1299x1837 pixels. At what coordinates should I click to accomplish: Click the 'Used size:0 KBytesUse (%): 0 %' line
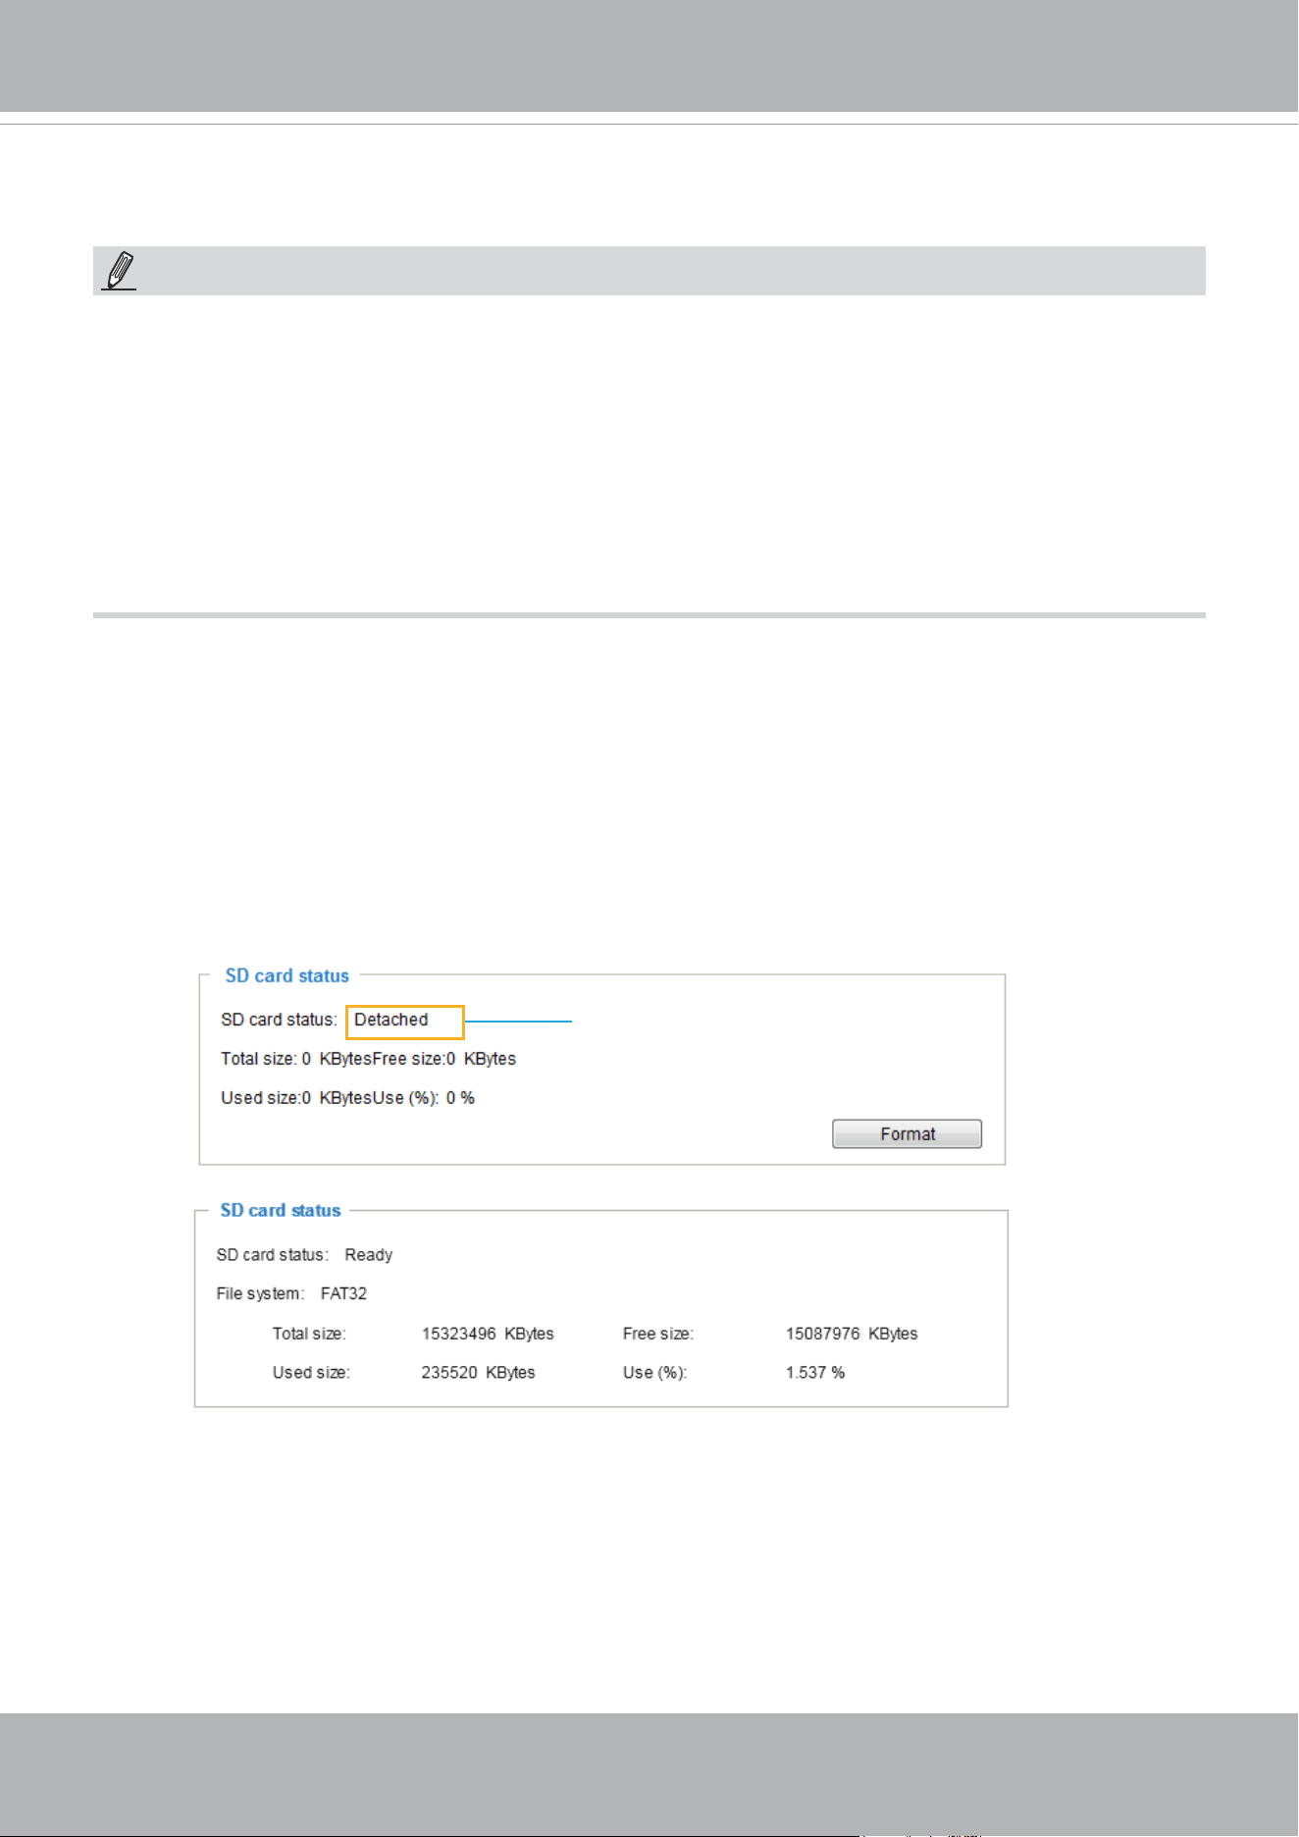pyautogui.click(x=347, y=1098)
